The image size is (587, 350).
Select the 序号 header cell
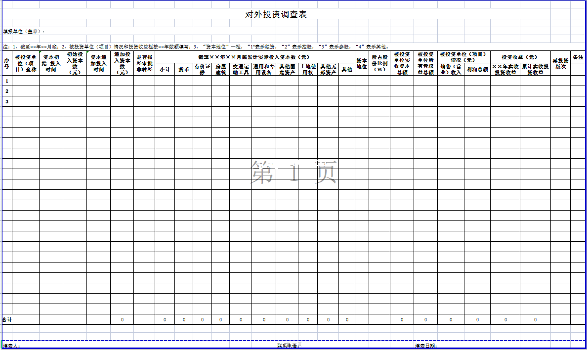[7, 63]
